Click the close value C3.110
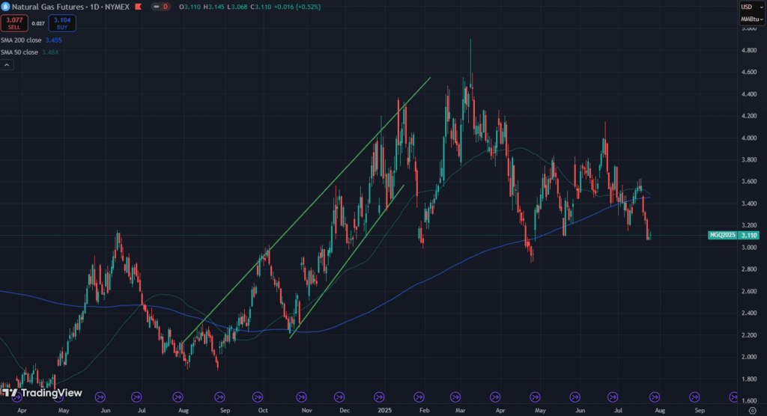 (x=261, y=7)
